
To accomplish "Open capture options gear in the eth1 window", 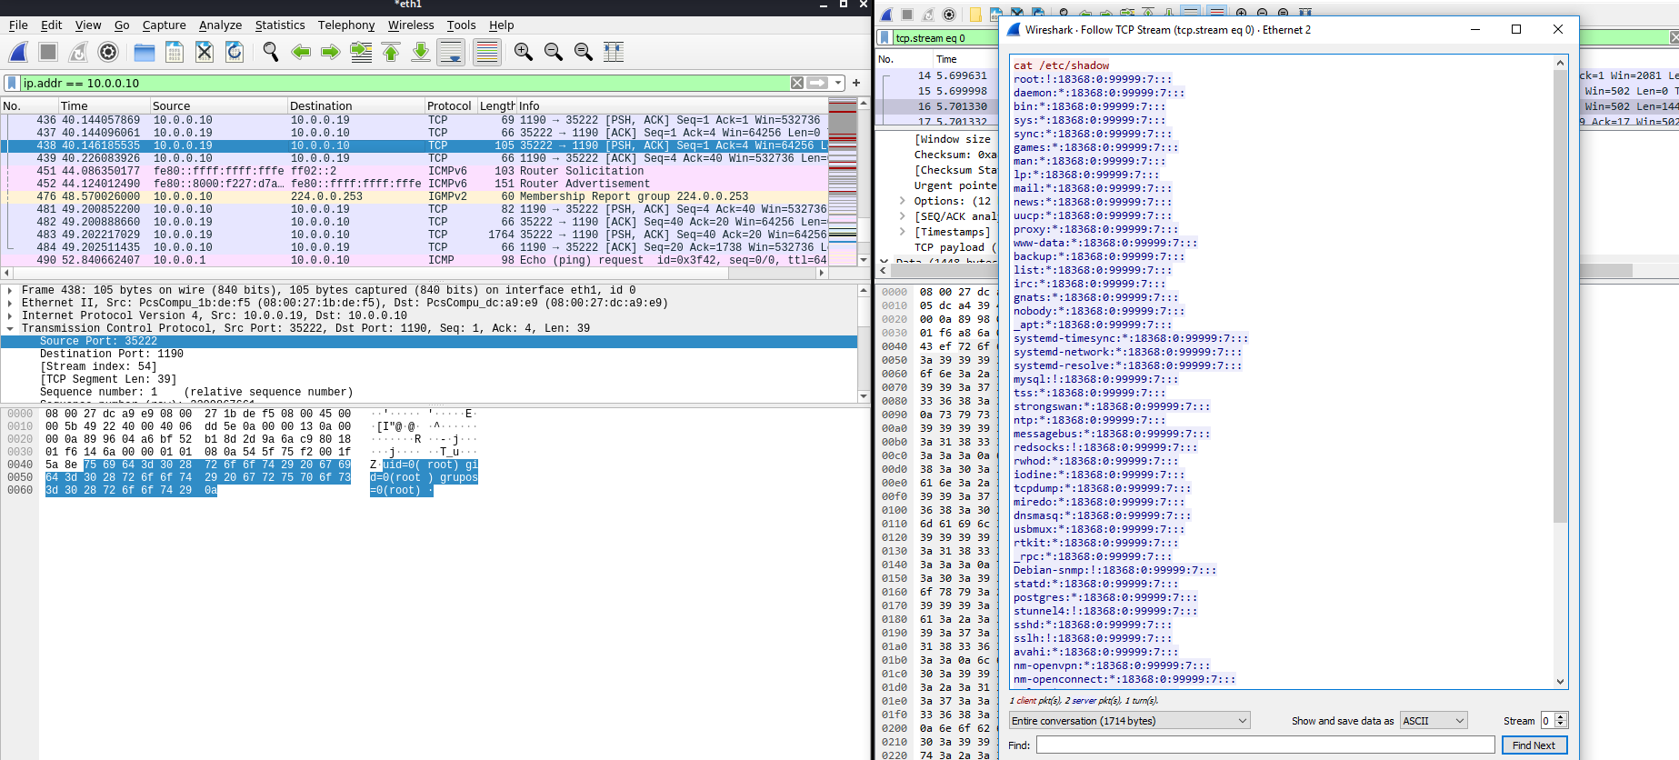I will tap(108, 53).
